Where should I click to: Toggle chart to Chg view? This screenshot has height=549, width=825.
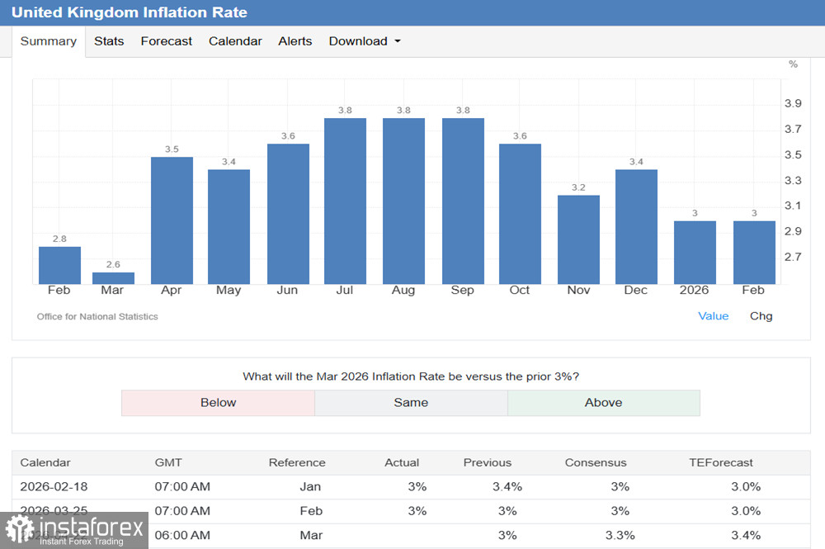(761, 315)
